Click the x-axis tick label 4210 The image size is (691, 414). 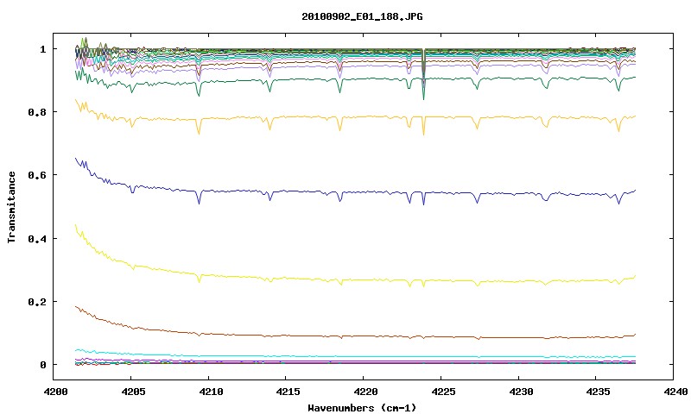click(211, 391)
